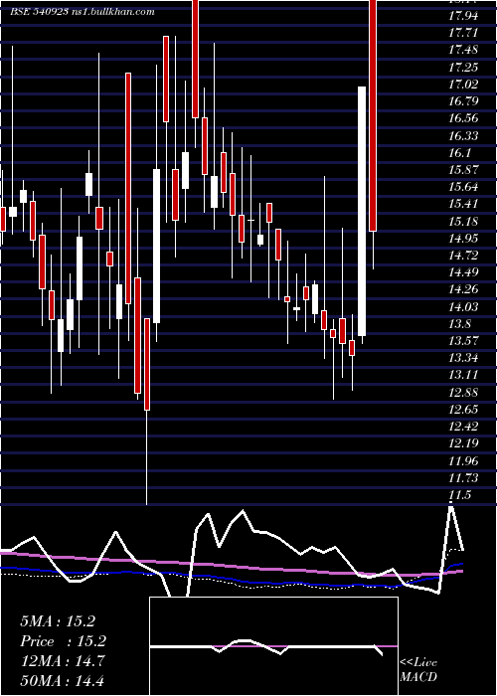The width and height of the screenshot is (497, 696).
Task: Click the 11.5 price axis label
Action: (x=459, y=496)
